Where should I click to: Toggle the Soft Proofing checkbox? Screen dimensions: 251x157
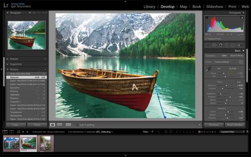click(77, 125)
